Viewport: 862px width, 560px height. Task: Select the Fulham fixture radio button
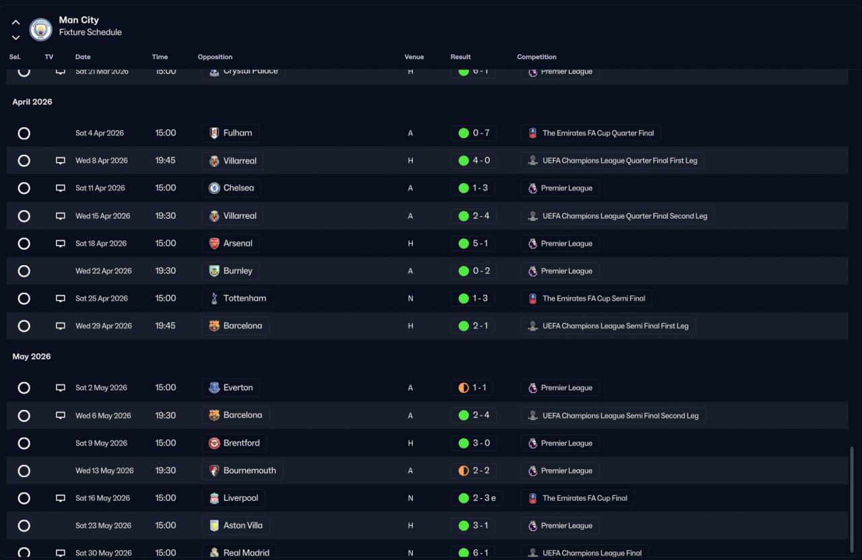24,133
